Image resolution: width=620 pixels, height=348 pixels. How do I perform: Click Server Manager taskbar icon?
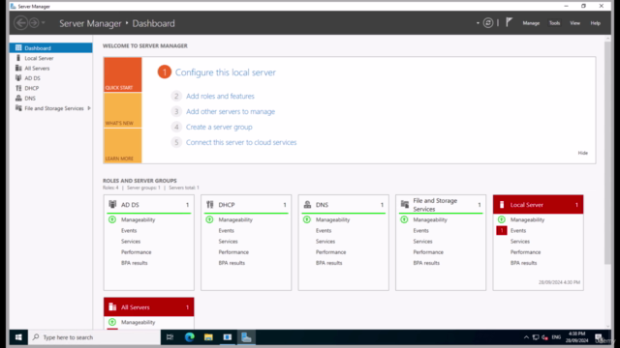(246, 337)
